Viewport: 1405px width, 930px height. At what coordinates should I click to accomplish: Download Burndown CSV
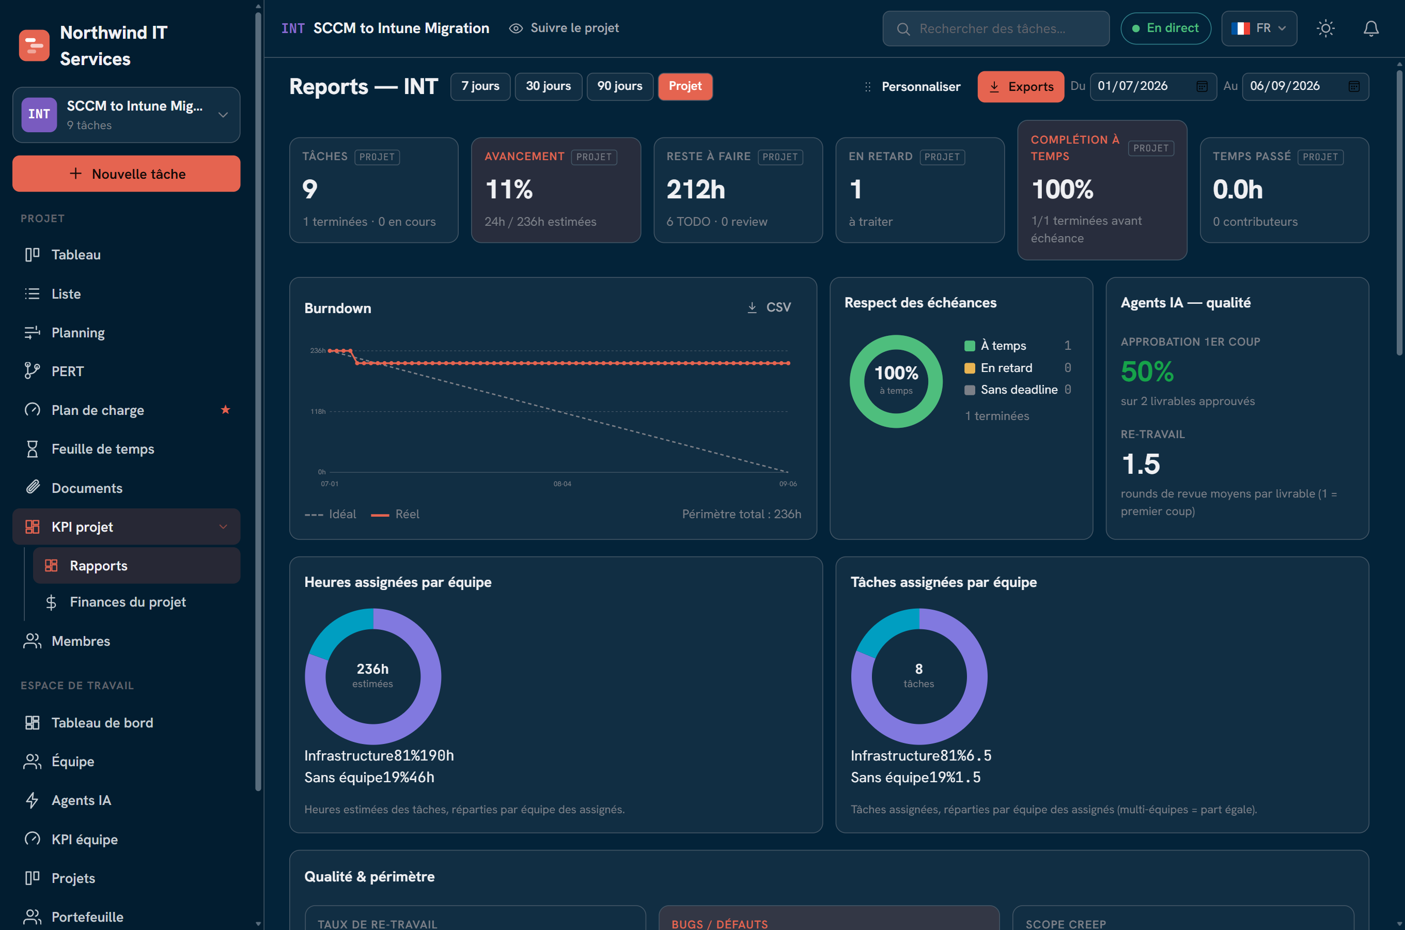coord(769,307)
